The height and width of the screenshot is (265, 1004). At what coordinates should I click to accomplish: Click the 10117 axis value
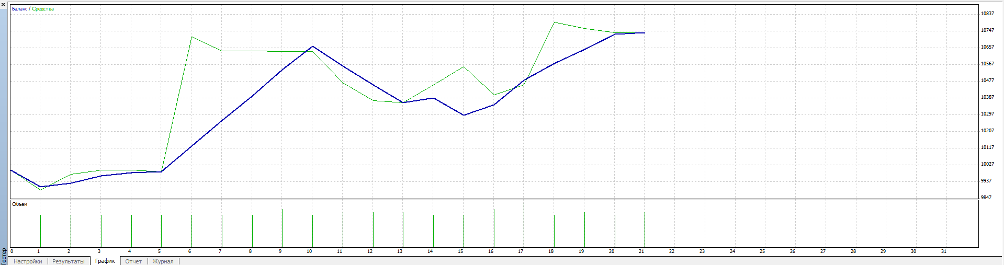(x=987, y=147)
